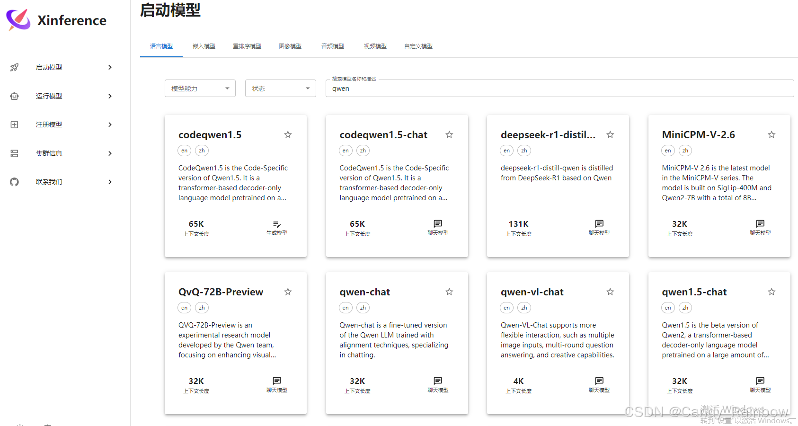Switch to the 语言模型 tab

[161, 46]
